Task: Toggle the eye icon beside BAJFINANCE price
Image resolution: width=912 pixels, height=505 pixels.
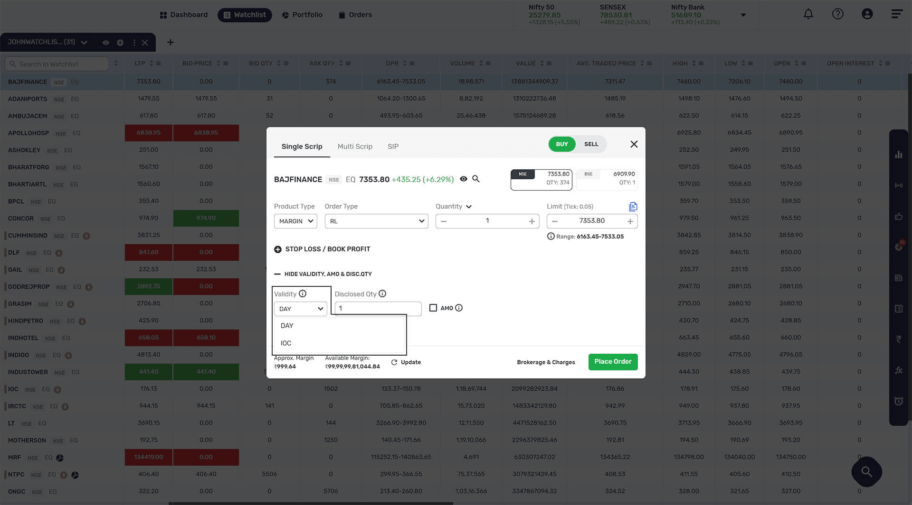Action: (464, 179)
